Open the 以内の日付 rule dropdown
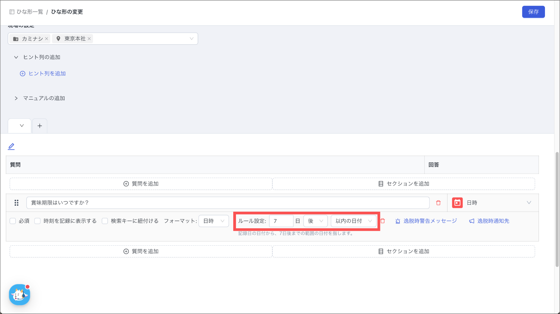The image size is (560, 314). tap(353, 221)
